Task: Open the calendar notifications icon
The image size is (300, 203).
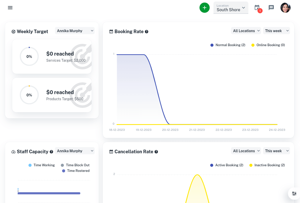Action: click(257, 8)
